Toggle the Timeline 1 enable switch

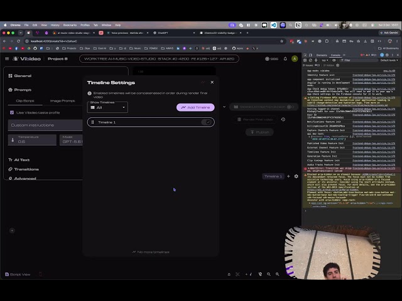tap(207, 122)
